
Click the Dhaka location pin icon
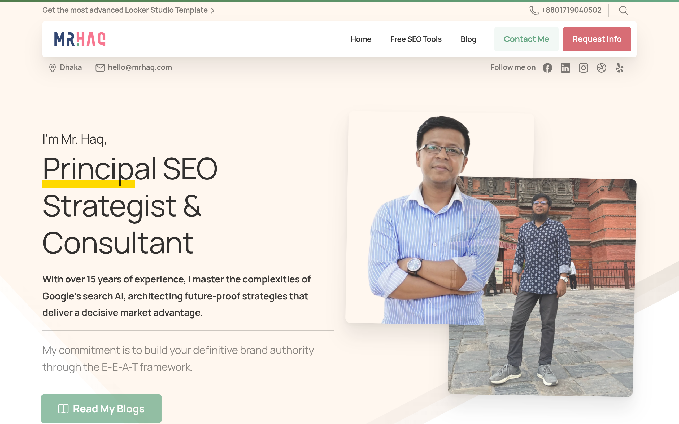pos(52,68)
